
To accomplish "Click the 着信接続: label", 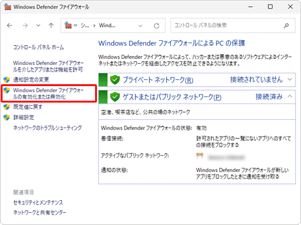I will click(x=112, y=138).
